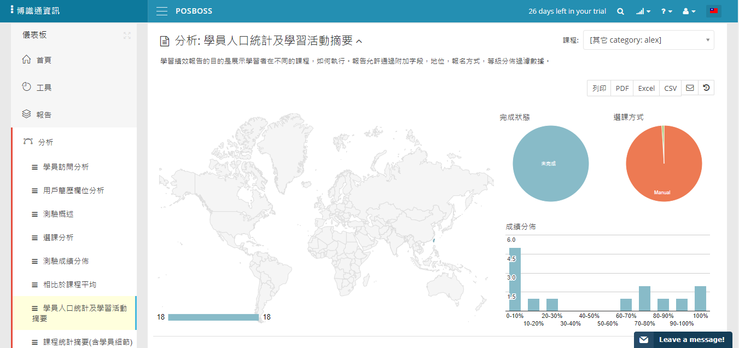Click the fullscreen expand icon beside 儀表板

tap(127, 35)
